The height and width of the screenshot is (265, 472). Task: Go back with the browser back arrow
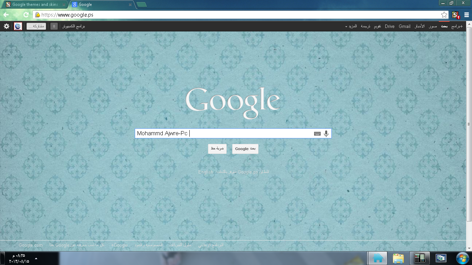click(6, 15)
